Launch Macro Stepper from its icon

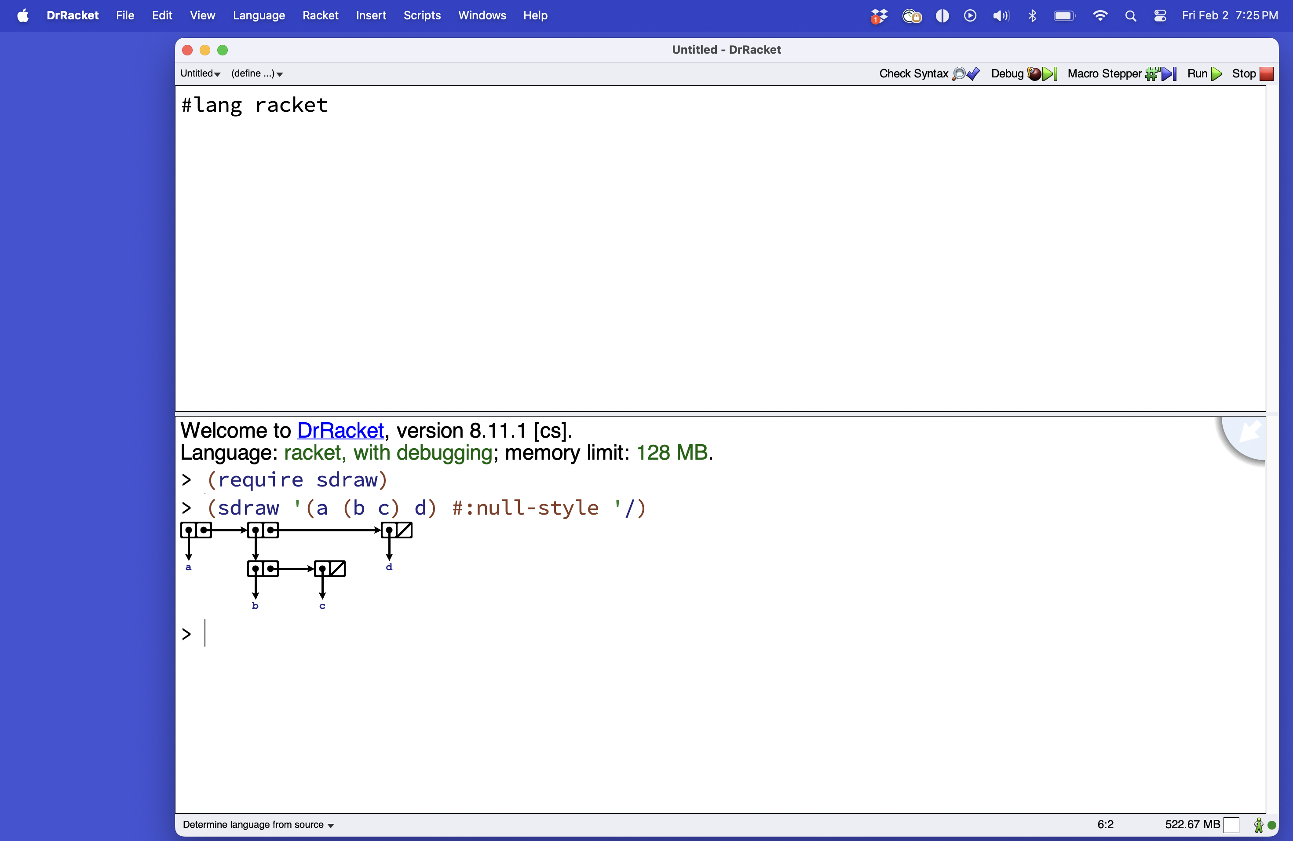click(x=1161, y=74)
